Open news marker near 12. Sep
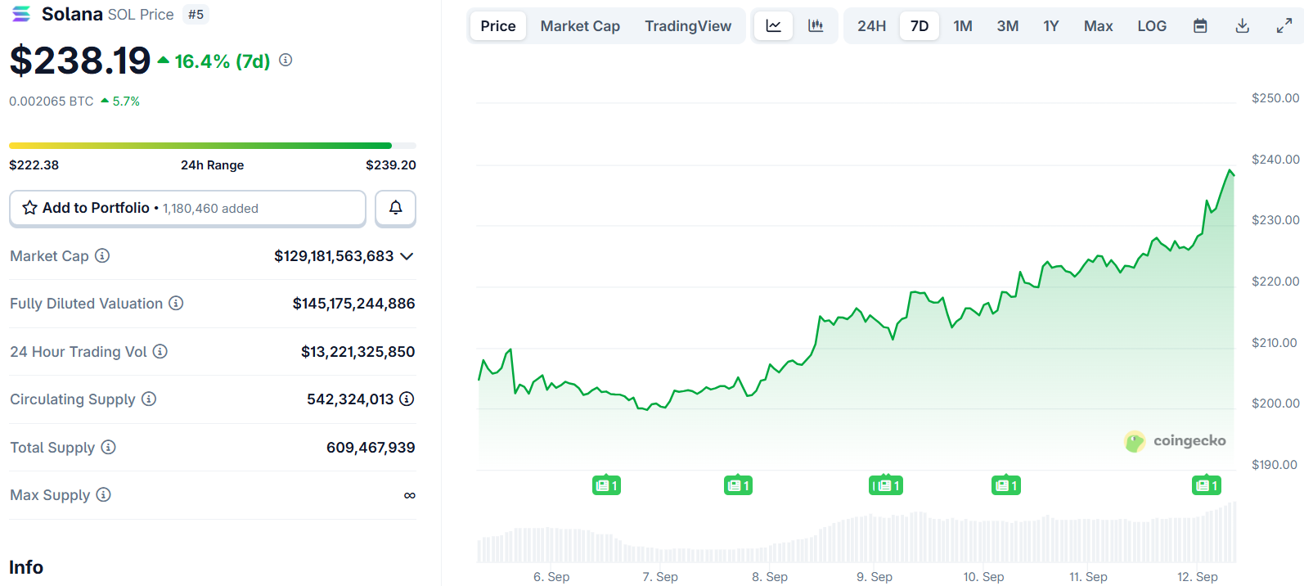 click(x=1206, y=485)
